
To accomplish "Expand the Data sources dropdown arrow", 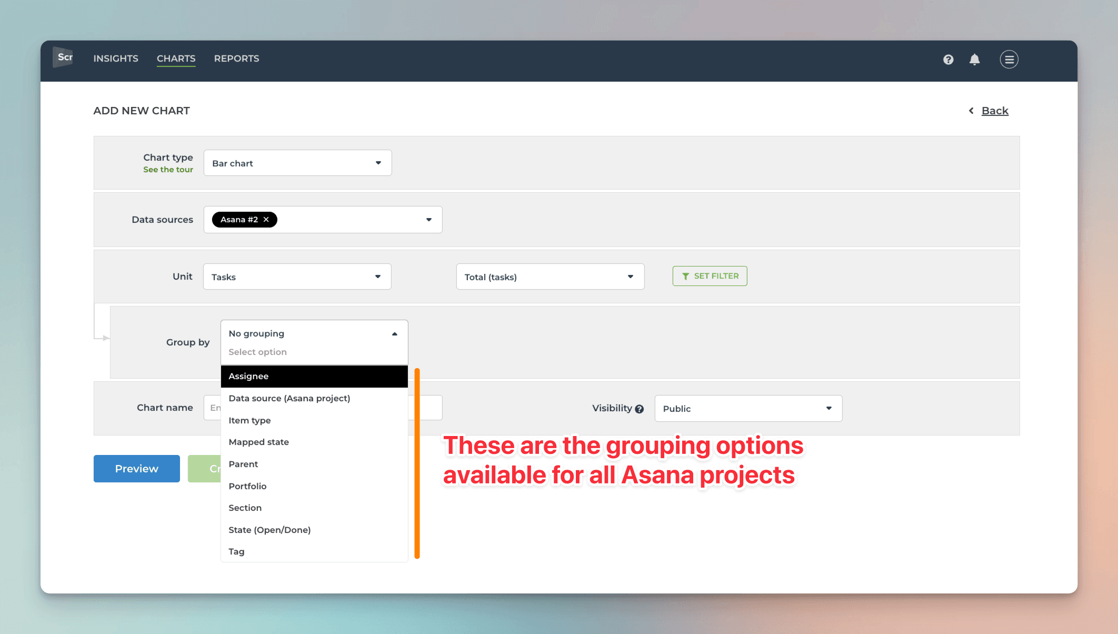I will 428,220.
